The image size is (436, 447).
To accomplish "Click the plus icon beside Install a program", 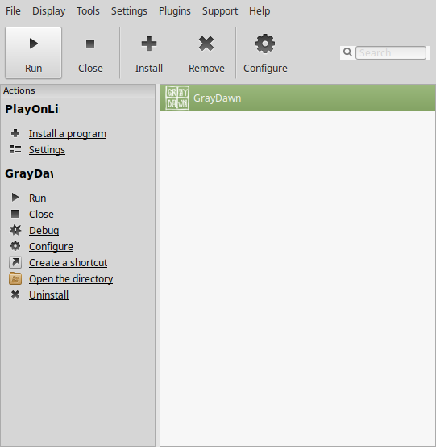I will tap(15, 133).
